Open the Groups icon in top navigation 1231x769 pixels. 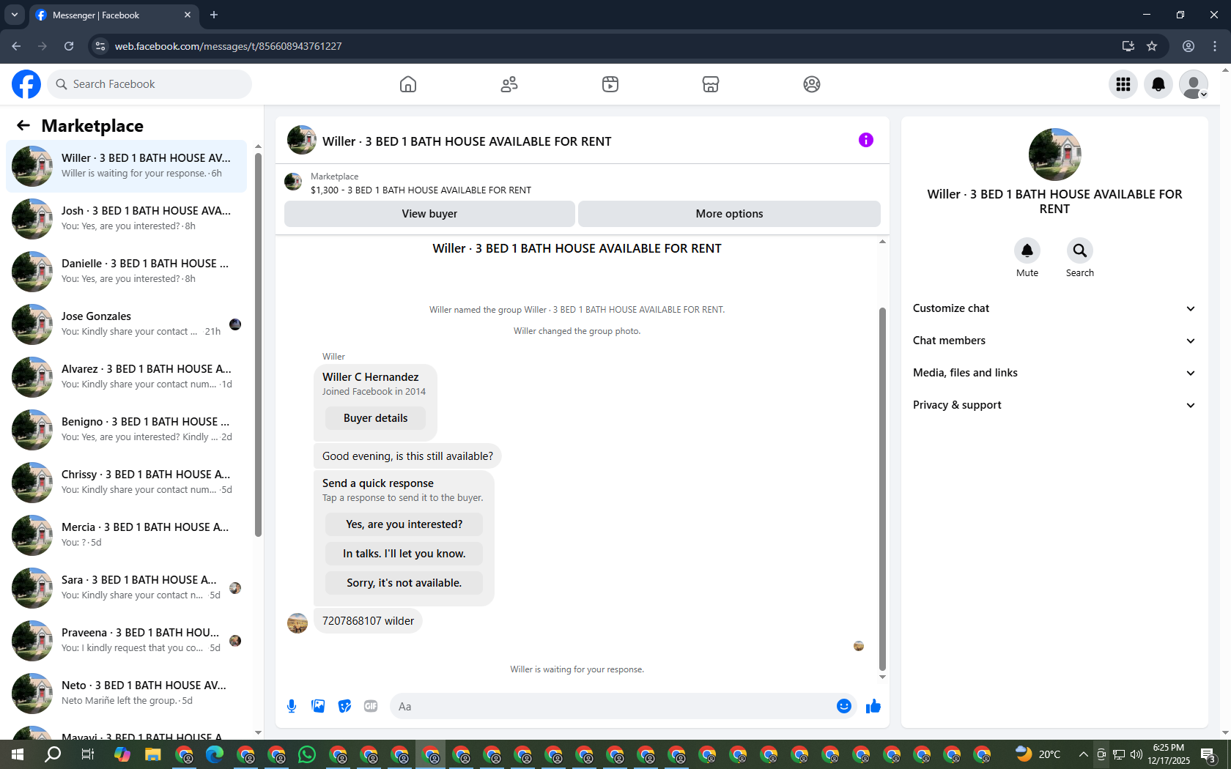[812, 84]
